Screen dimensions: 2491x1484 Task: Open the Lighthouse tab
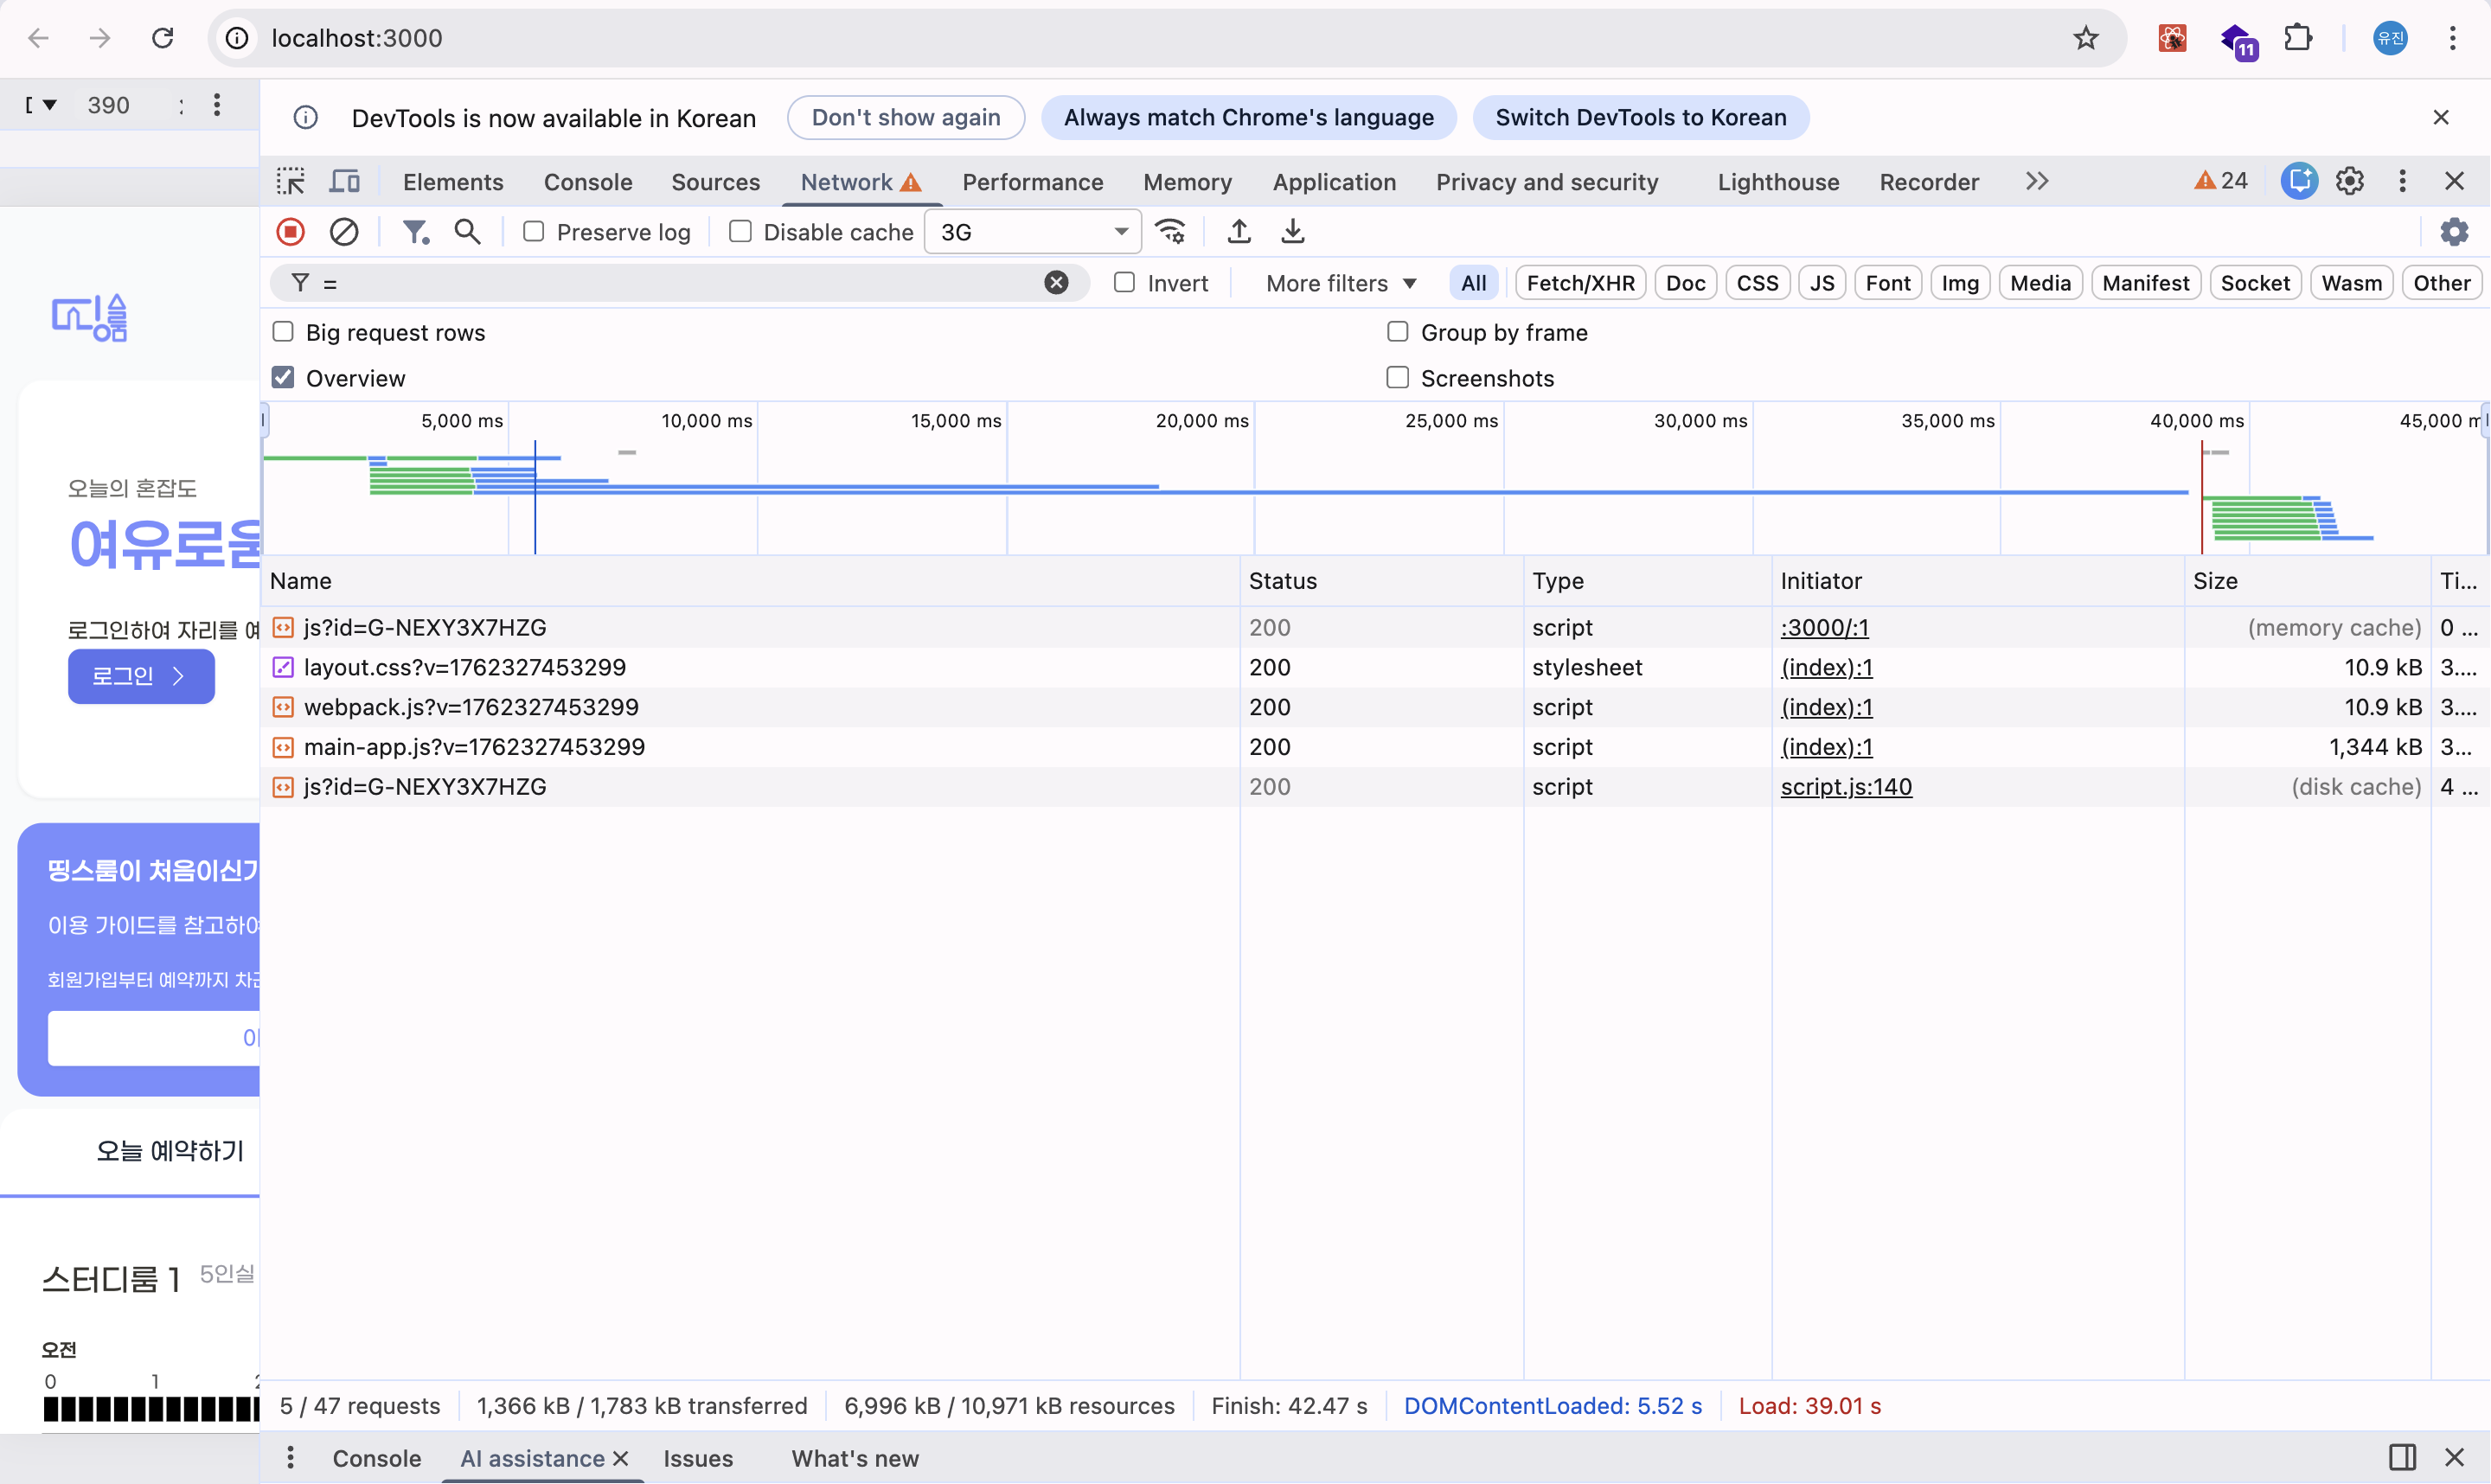pos(1778,182)
